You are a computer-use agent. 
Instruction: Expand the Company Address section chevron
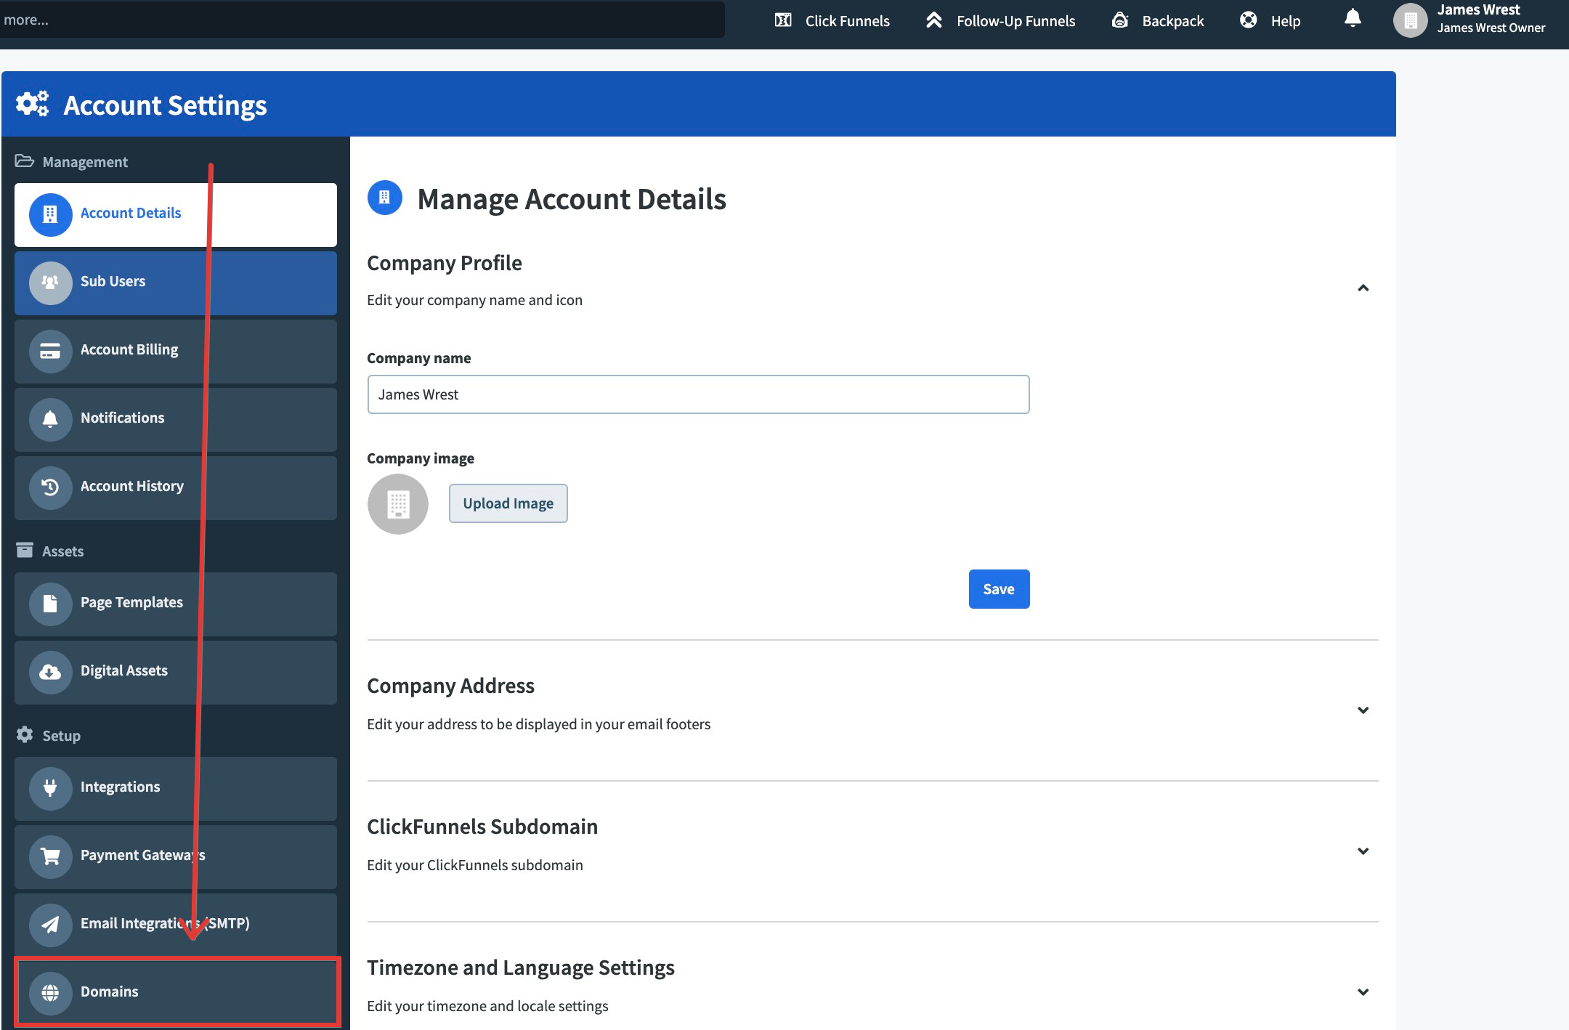(x=1363, y=710)
